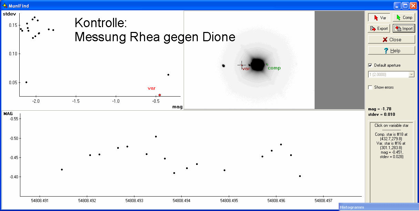Toggle the Default aperture checkbox

click(x=370, y=65)
